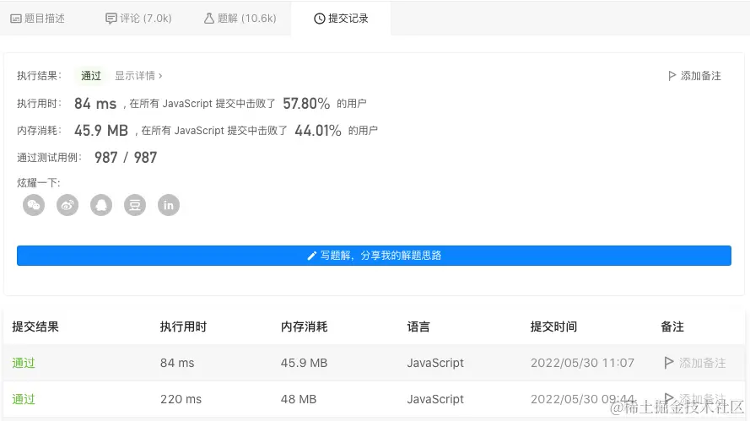Switch to the 评论 (7.0k) tab
Image resolution: width=750 pixels, height=421 pixels.
[x=138, y=19]
